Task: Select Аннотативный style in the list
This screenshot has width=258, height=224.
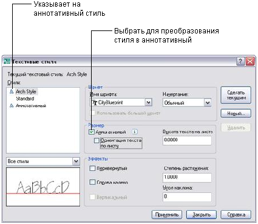Action: click(x=31, y=105)
